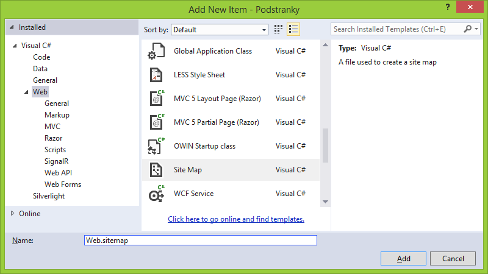Select the MVC category

(52, 127)
